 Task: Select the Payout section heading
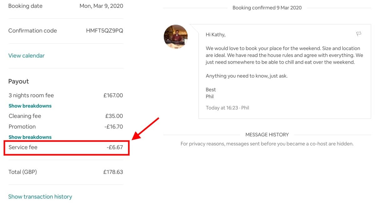click(18, 81)
